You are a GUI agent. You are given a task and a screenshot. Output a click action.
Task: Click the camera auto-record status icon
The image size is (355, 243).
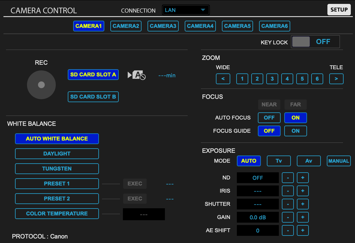pyautogui.click(x=137, y=75)
